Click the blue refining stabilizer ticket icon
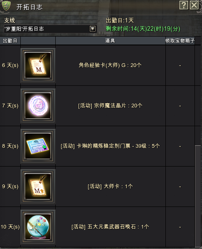This screenshot has width=202, height=249. coord(38,146)
